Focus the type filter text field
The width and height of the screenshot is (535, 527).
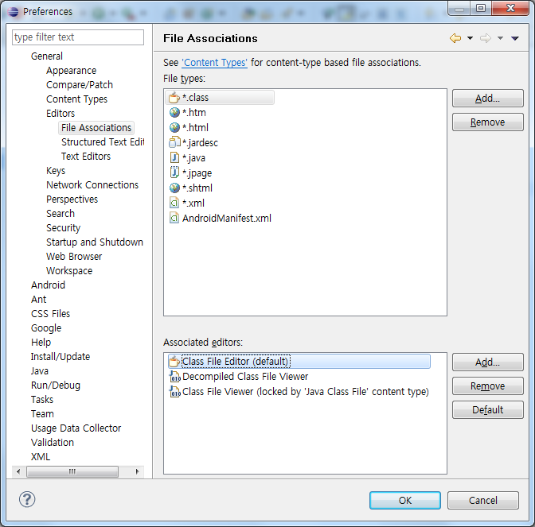(x=78, y=37)
